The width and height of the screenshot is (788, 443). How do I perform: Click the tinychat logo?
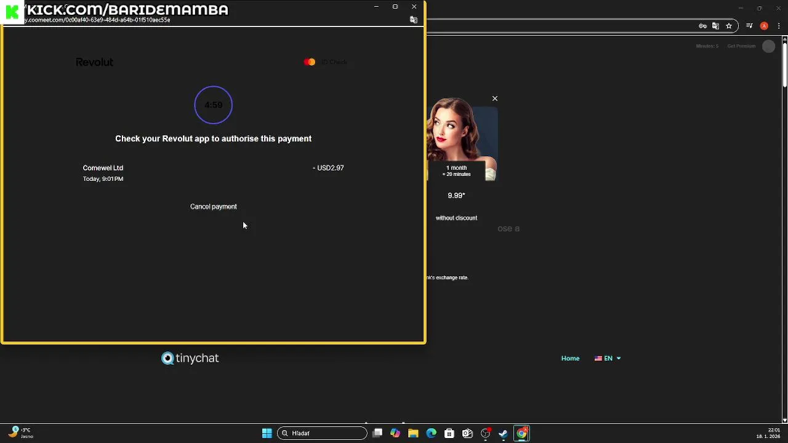tap(190, 358)
